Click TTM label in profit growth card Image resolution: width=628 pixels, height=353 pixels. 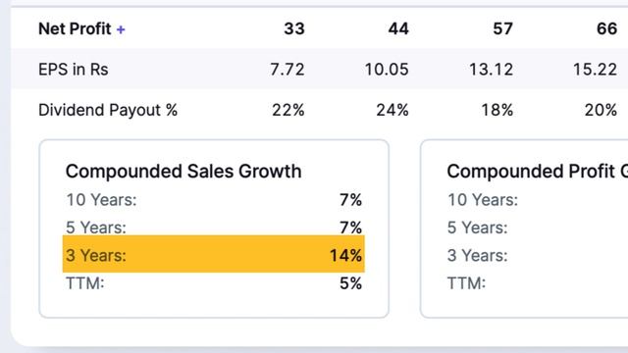click(466, 283)
